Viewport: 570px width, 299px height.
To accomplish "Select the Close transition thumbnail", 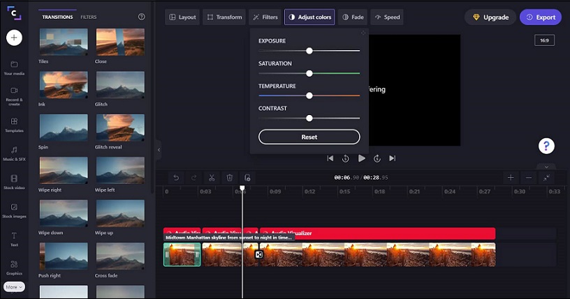I will click(120, 42).
